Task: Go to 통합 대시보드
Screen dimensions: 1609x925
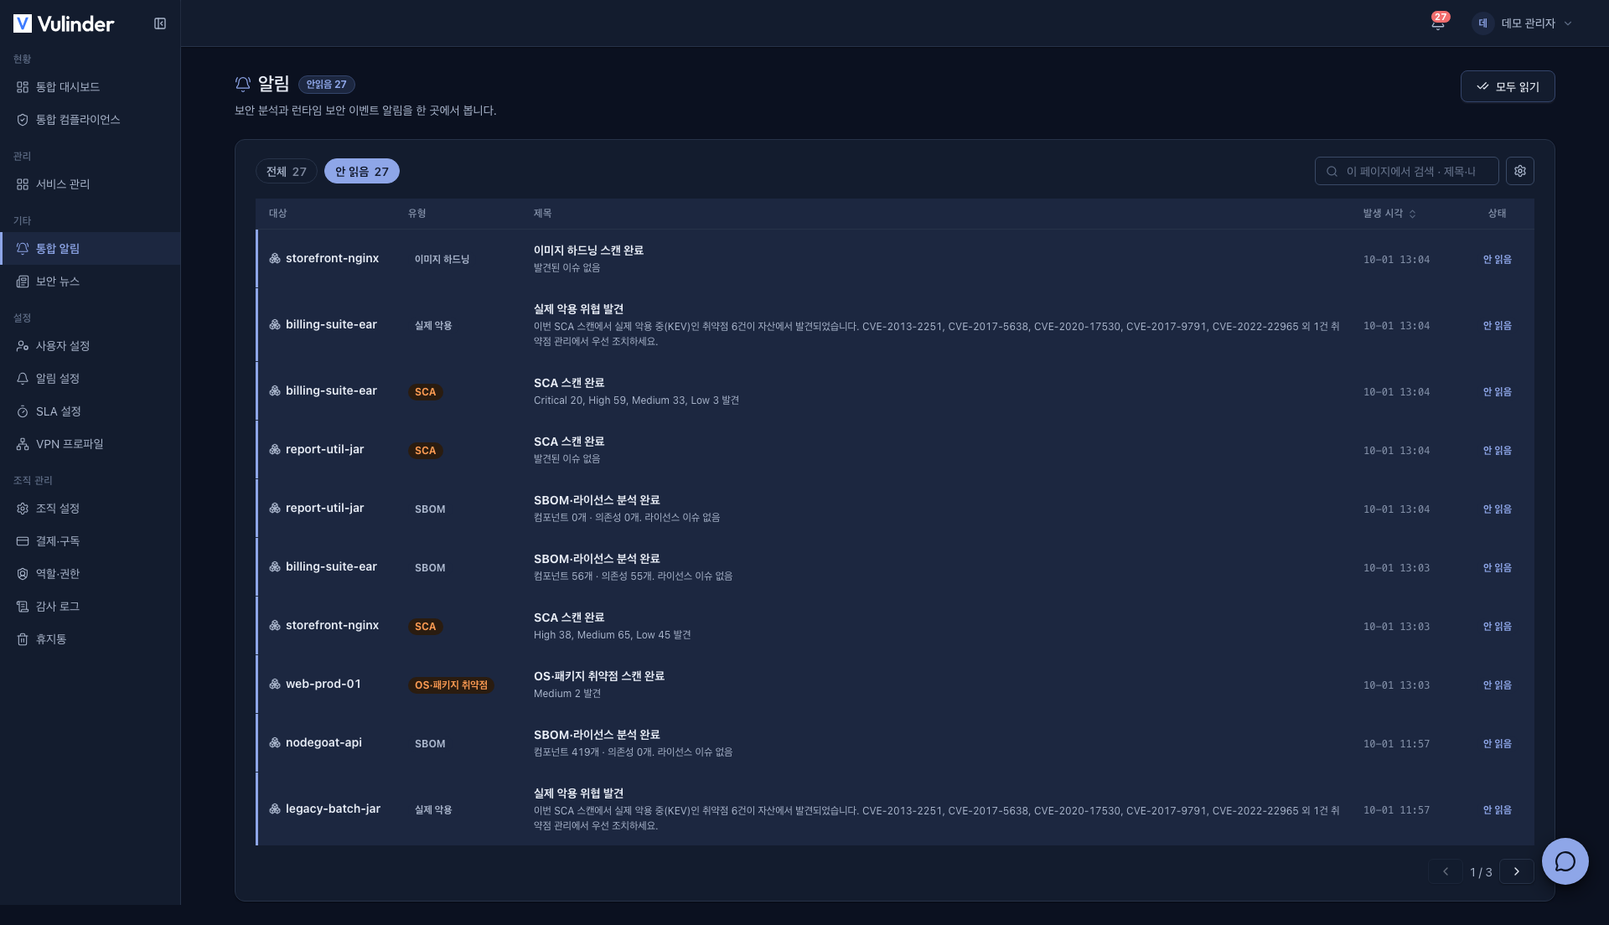Action: click(90, 87)
